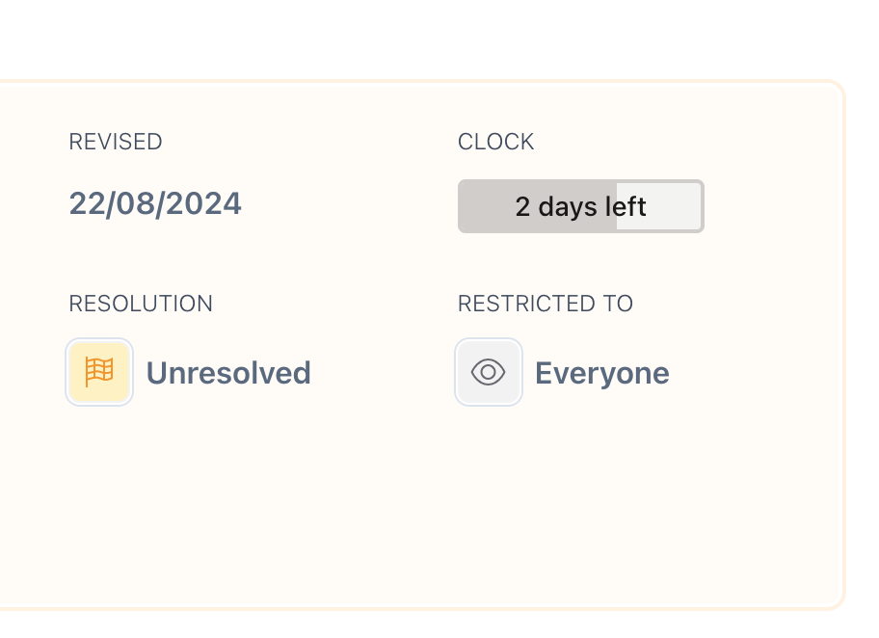Click the orange flag resolution icon
This screenshot has width=879, height=638.
tap(99, 372)
